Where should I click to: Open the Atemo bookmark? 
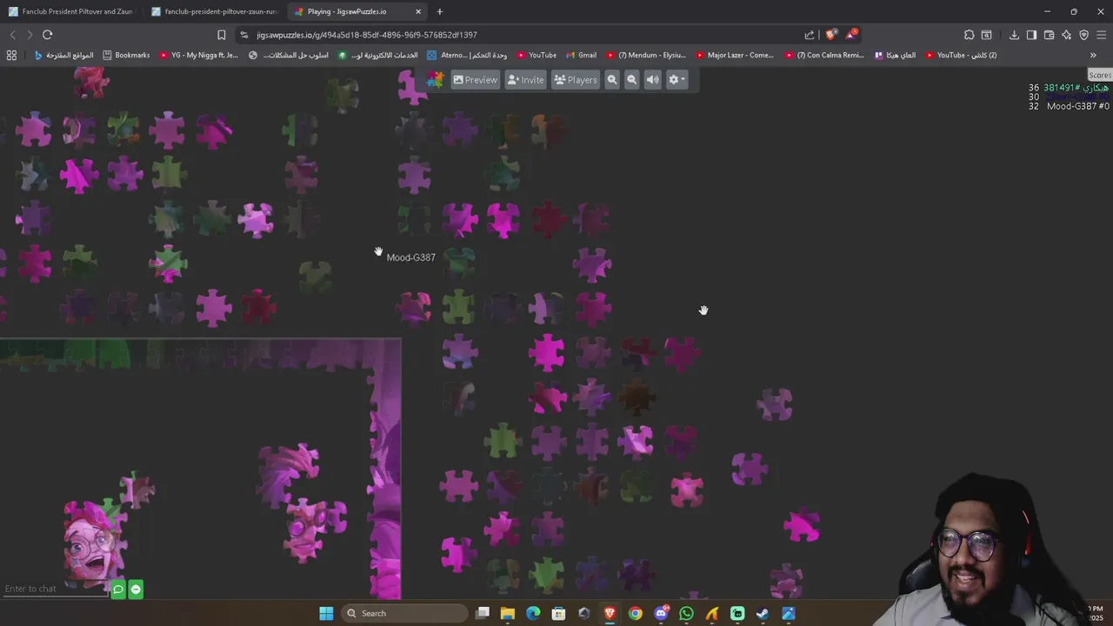[466, 55]
